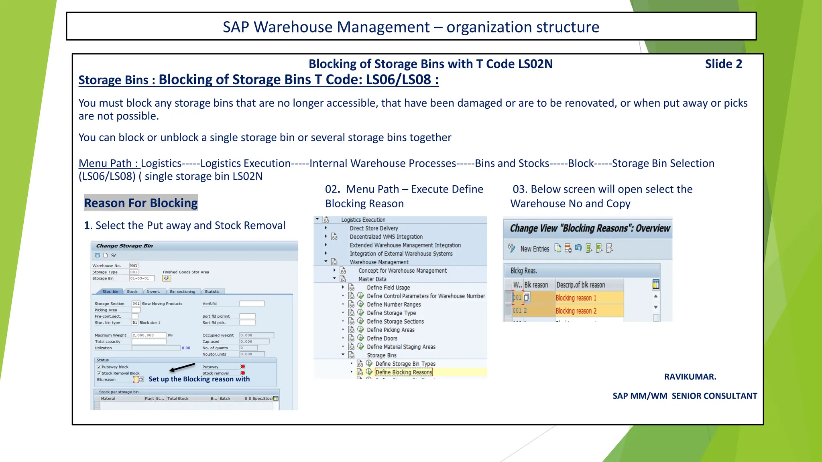Click the execute clock icon for Define Storage Type
This screenshot has height=462, width=822.
coord(360,313)
